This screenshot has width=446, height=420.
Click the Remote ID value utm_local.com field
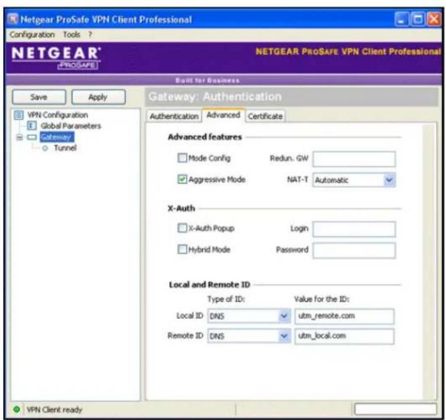(x=345, y=336)
